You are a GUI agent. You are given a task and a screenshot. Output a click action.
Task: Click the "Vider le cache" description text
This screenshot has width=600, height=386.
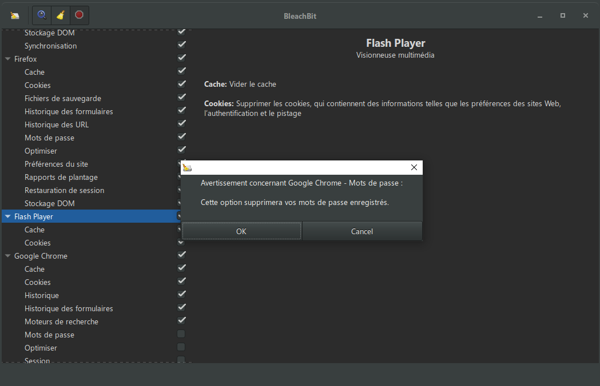pos(253,84)
